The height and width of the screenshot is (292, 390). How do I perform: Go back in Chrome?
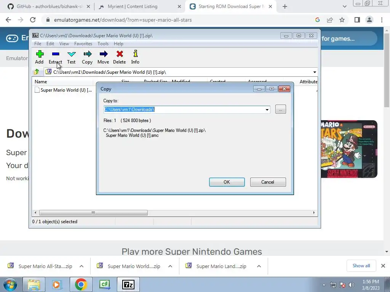8,20
